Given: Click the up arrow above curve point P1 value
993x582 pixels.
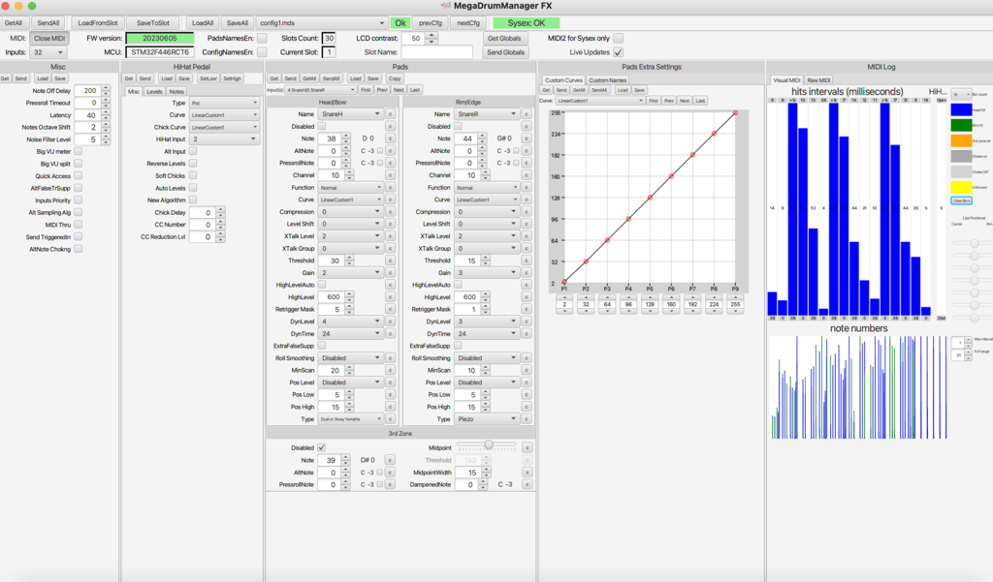Looking at the screenshot, I should 564,296.
